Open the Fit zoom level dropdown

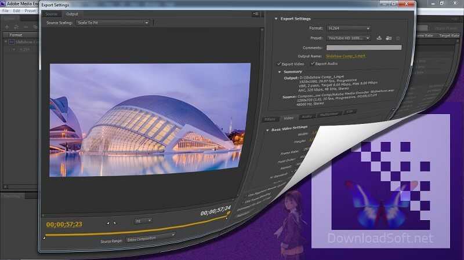pos(143,221)
